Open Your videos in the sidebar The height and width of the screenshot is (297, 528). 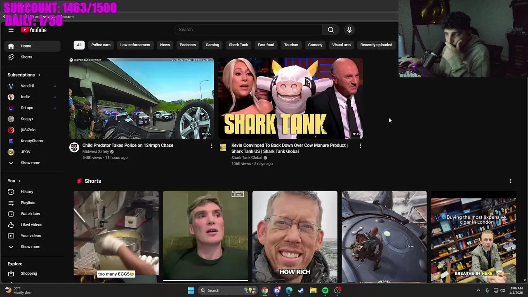pyautogui.click(x=32, y=236)
